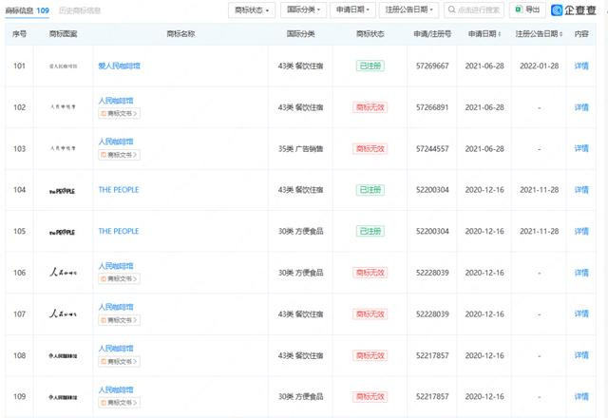The height and width of the screenshot is (418, 608).
Task: Open 商标文书 for row 102
Action: pyautogui.click(x=120, y=113)
